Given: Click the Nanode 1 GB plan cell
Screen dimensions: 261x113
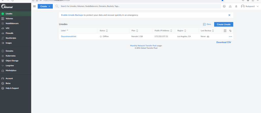Looking at the screenshot, I should pyautogui.click(x=137, y=36).
